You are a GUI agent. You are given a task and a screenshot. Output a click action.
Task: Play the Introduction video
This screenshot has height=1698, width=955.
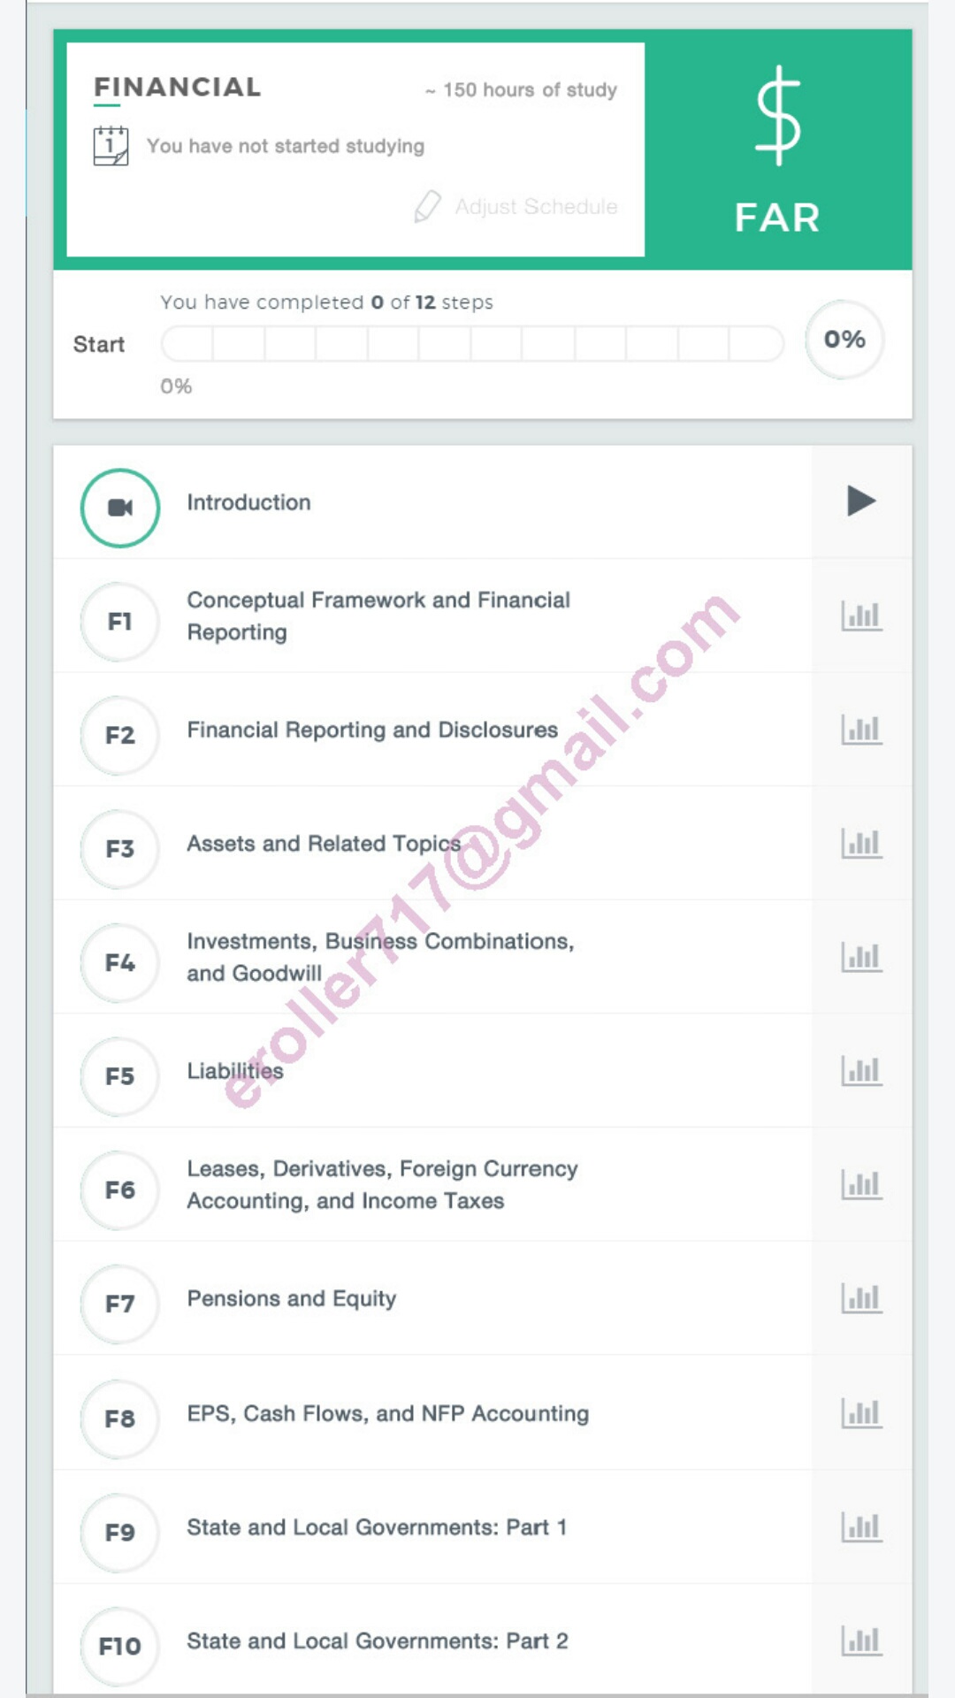point(860,501)
